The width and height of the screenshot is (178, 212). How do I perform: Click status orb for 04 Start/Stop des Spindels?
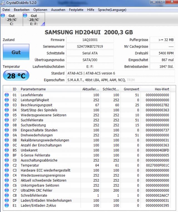[7, 110]
